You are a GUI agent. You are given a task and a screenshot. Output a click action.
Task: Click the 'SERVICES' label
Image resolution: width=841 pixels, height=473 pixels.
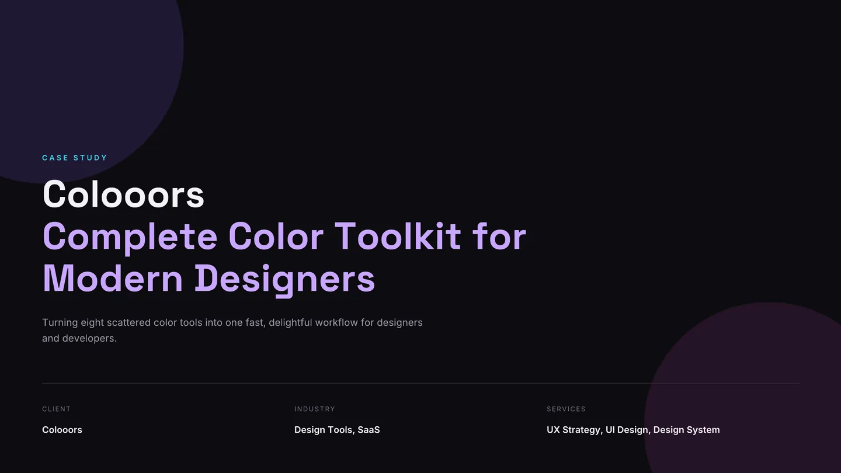566,409
